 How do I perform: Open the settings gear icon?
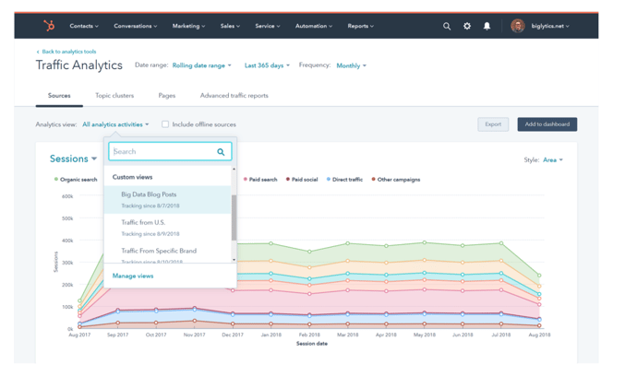[467, 26]
